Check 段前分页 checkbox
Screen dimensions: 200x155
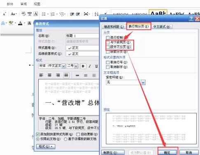pyautogui.click(x=108, y=52)
